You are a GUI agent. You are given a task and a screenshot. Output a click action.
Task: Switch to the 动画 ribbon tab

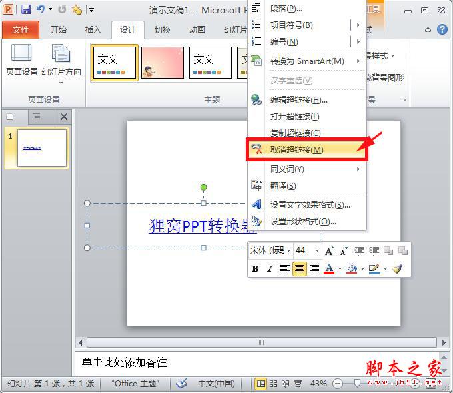(x=197, y=29)
